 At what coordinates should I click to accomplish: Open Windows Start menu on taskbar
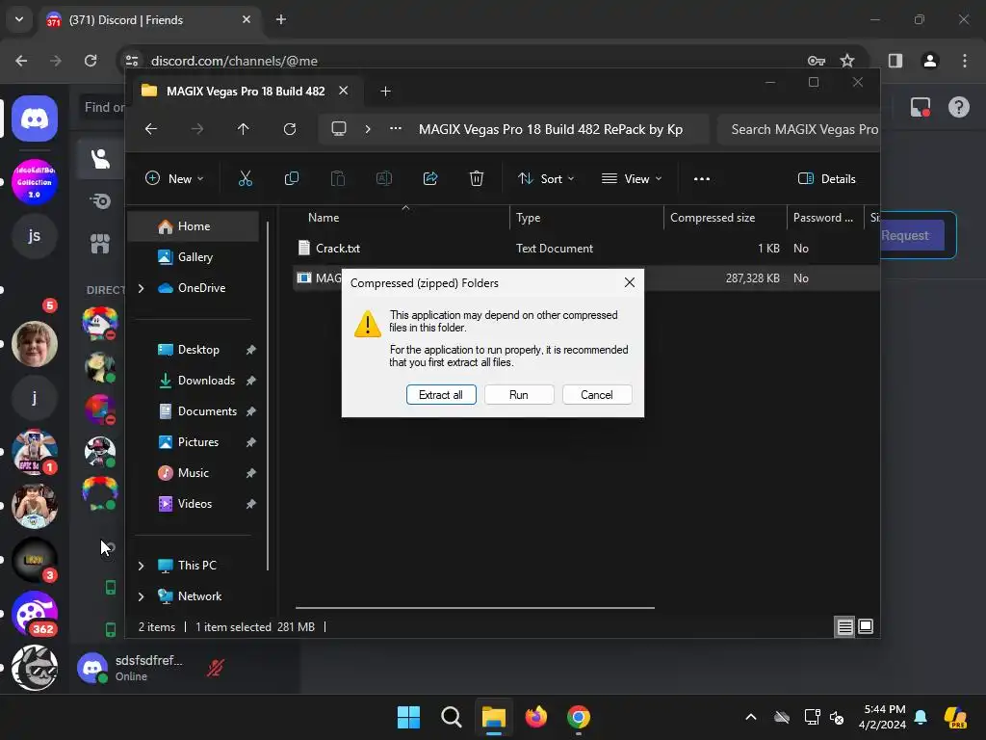coord(408,717)
